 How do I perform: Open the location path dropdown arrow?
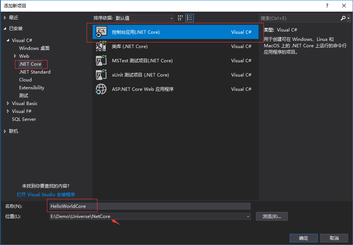click(x=248, y=216)
